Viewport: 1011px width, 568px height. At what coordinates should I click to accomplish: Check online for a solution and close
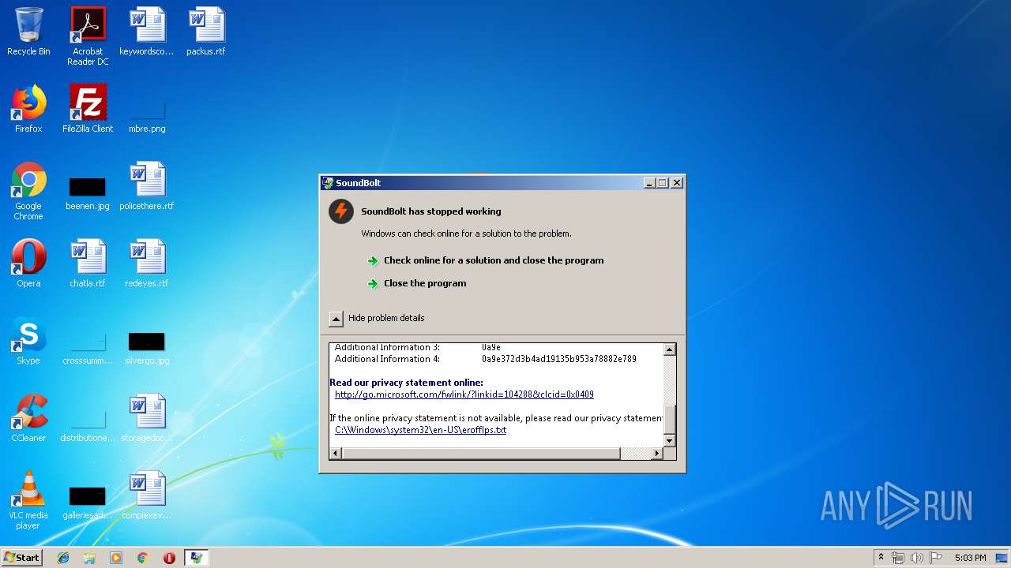click(x=486, y=260)
